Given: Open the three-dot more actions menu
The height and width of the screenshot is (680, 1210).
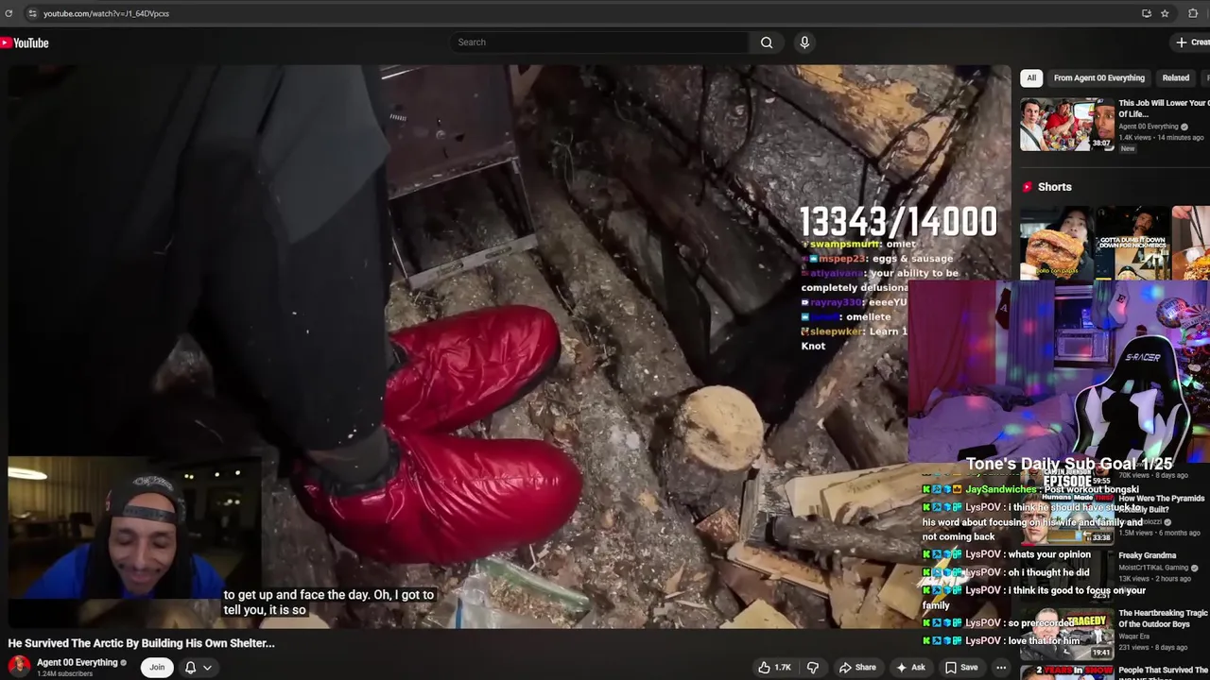Looking at the screenshot, I should [x=1001, y=668].
